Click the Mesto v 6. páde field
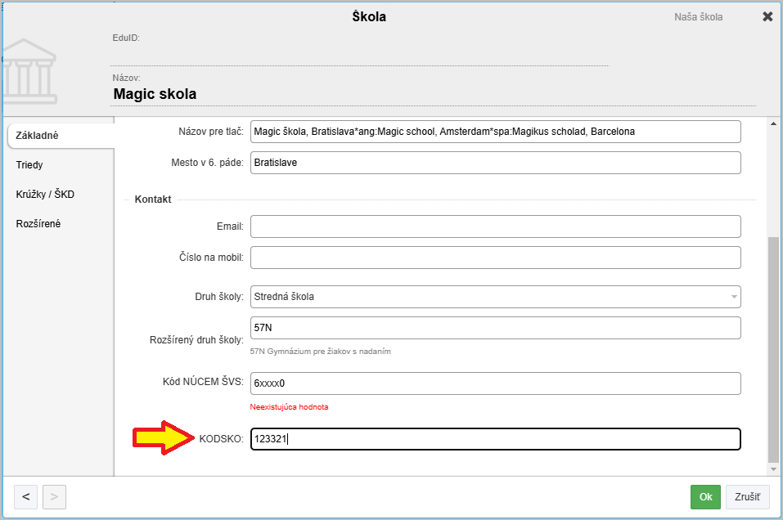Viewport: 783px width, 520px height. click(495, 163)
